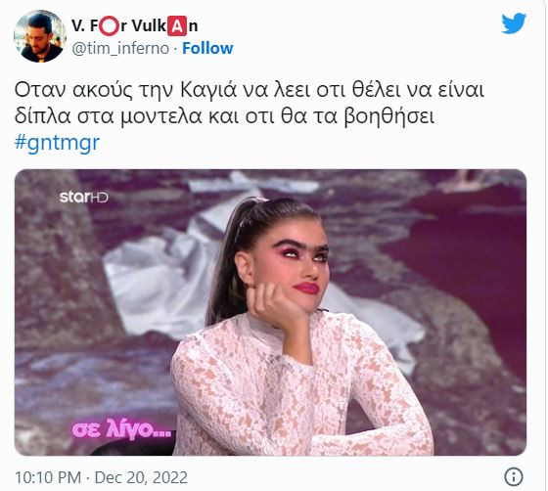Open the @tim_inferno handle
The width and height of the screenshot is (548, 491).
(120, 48)
